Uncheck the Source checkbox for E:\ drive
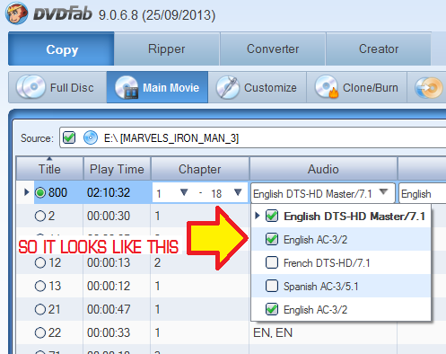Screen dimensions: 446x354 (x=69, y=137)
